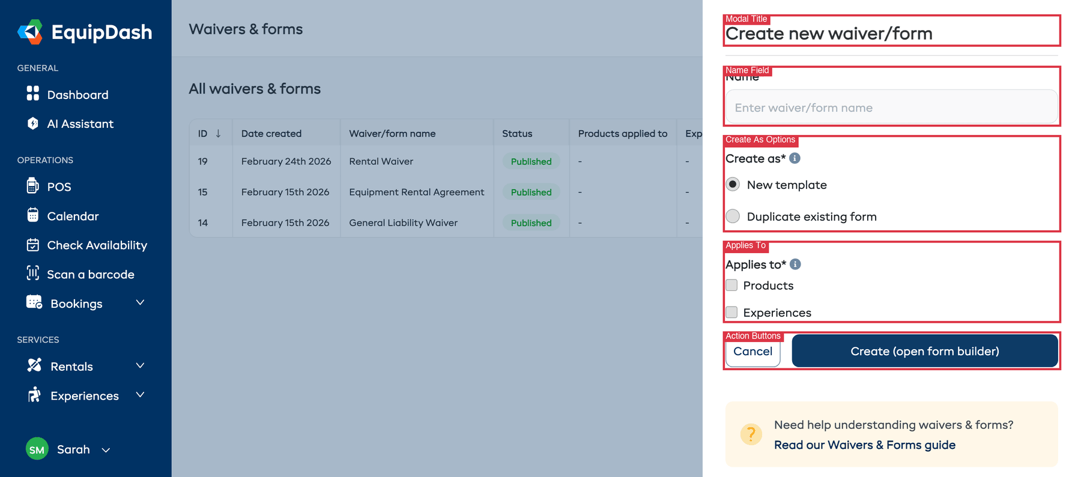This screenshot has height=477, width=1081.
Task: Click the Calendar icon in sidebar
Action: click(x=33, y=215)
